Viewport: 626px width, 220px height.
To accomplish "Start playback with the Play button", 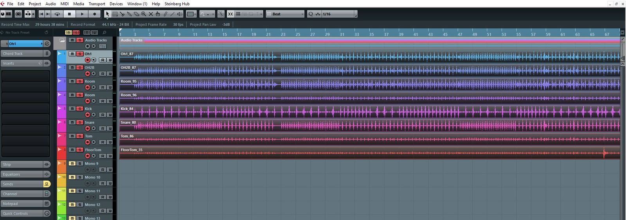I will pos(82,14).
